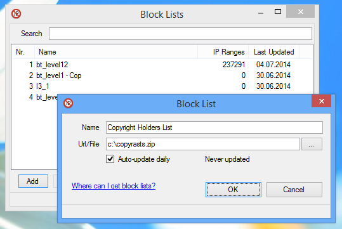The width and height of the screenshot is (342, 229).
Task: Click the Block List dialog app icon
Action: 69,103
